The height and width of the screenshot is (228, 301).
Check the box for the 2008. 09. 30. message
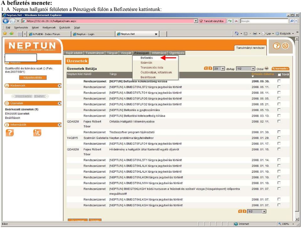click(279, 81)
